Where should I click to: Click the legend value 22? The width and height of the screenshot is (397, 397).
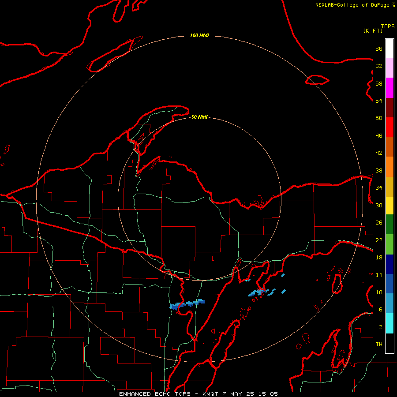pos(379,240)
